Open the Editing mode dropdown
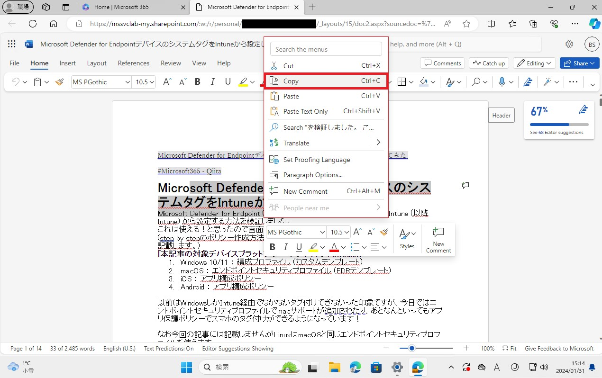This screenshot has width=602, height=378. click(535, 63)
